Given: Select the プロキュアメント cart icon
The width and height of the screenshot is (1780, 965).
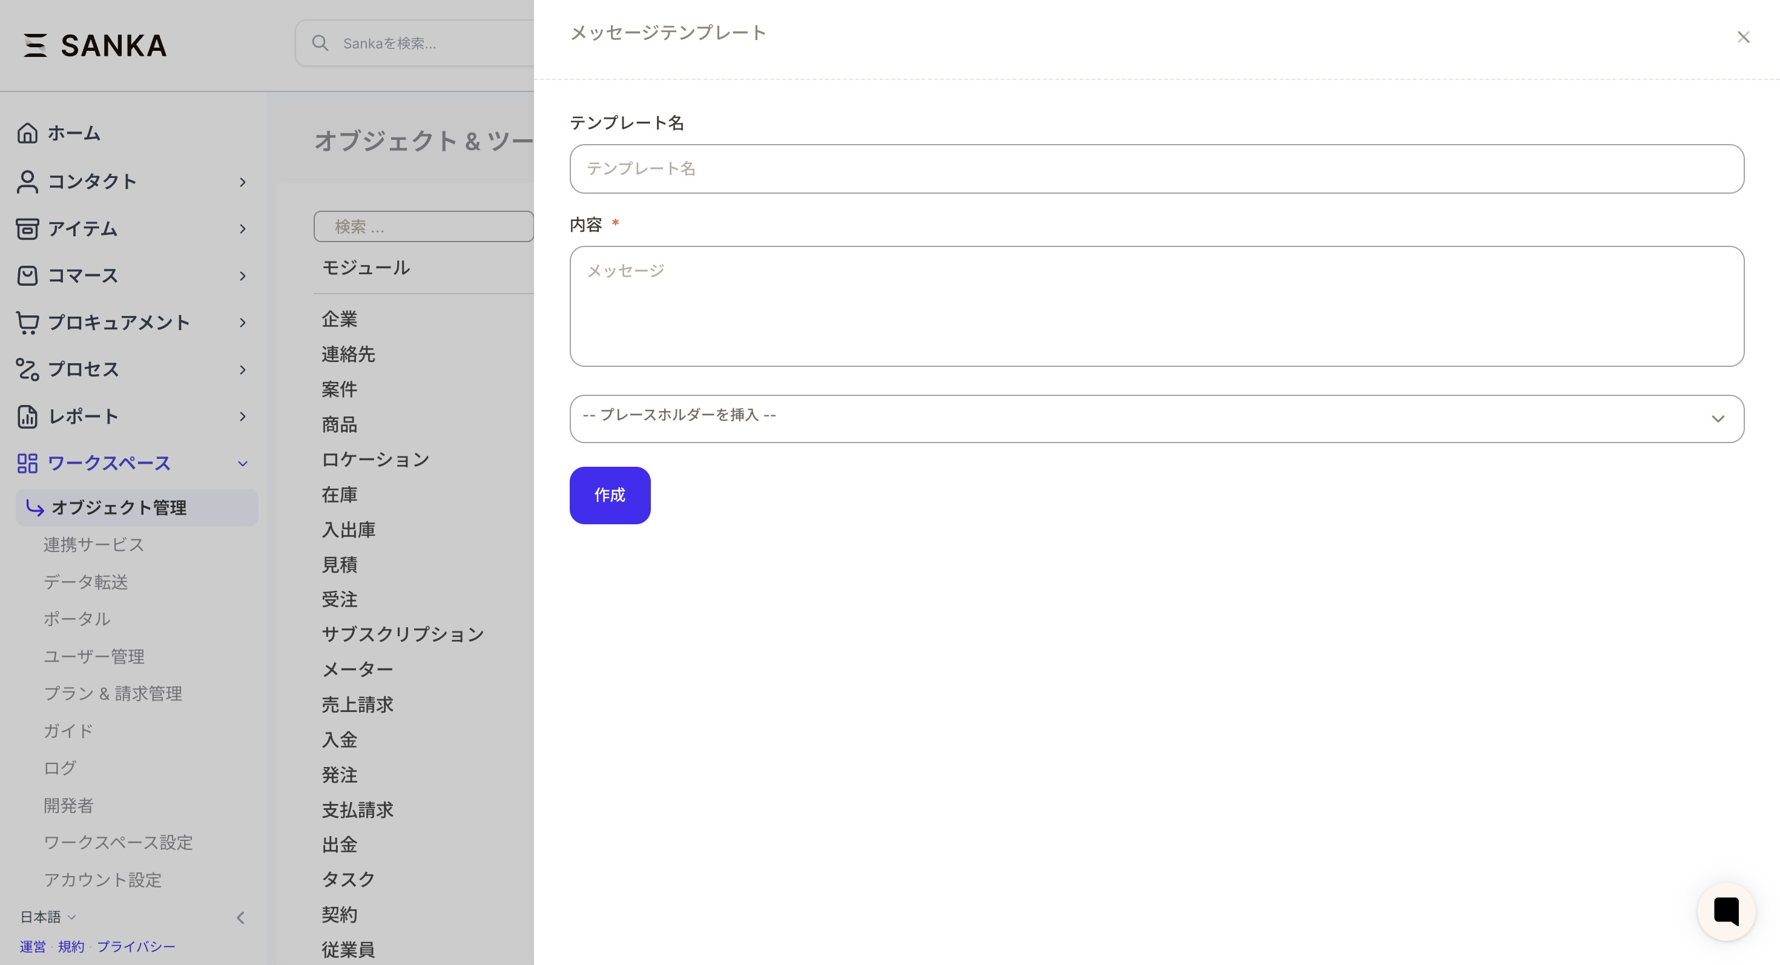Looking at the screenshot, I should [28, 323].
